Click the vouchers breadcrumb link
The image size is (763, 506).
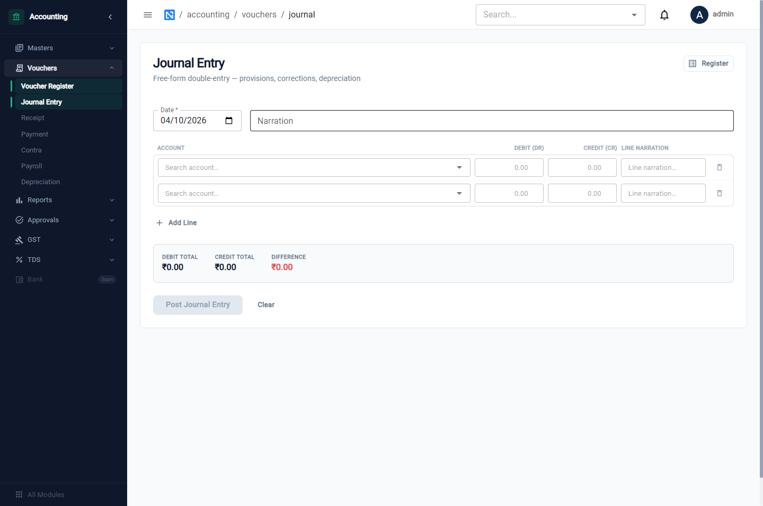pyautogui.click(x=259, y=15)
